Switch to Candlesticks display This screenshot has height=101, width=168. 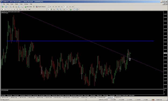point(51,9)
